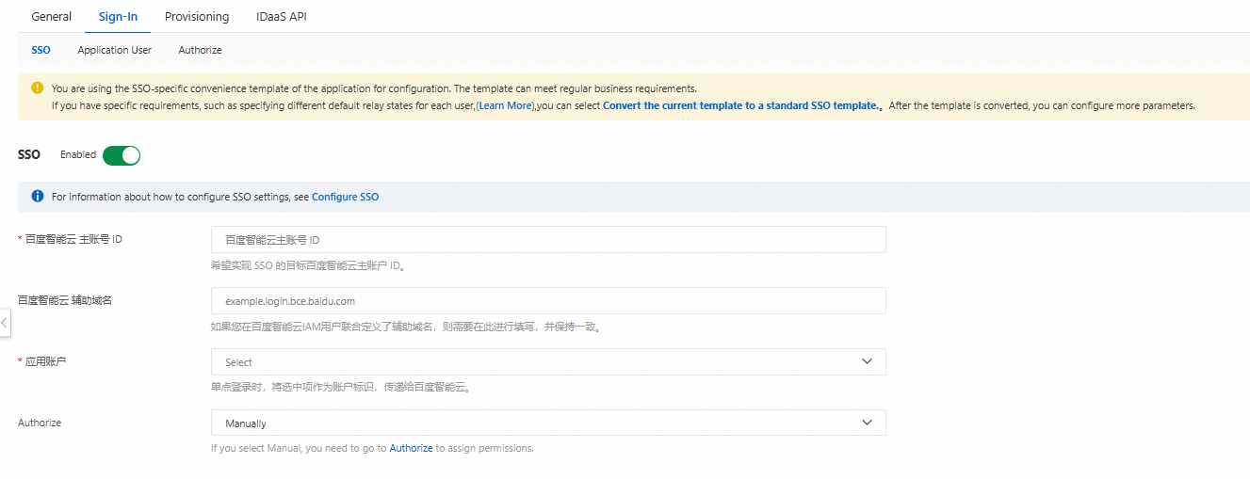This screenshot has height=479, width=1250.
Task: Click helper text 单点登录时 under 应用账户
Action: click(x=341, y=387)
